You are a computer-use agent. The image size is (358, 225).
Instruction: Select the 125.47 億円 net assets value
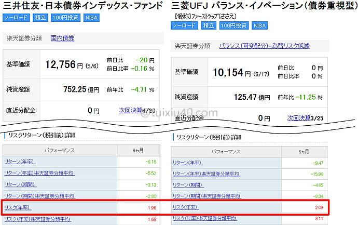(252, 97)
